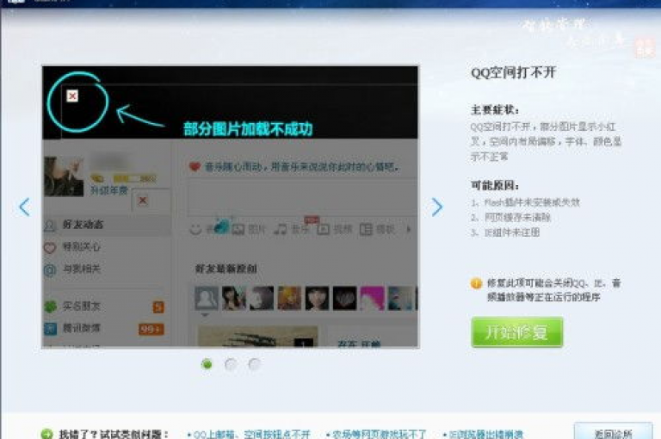Click the 返回诊所 button
661x439 pixels.
click(x=613, y=432)
